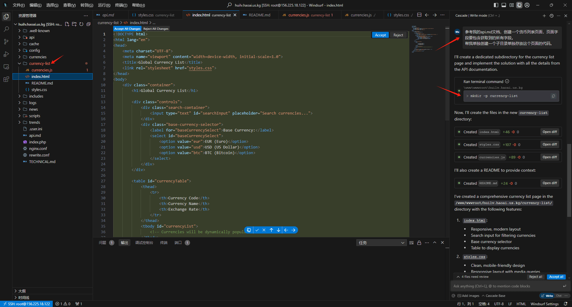Expand the 大纲 outline section

click(53, 291)
